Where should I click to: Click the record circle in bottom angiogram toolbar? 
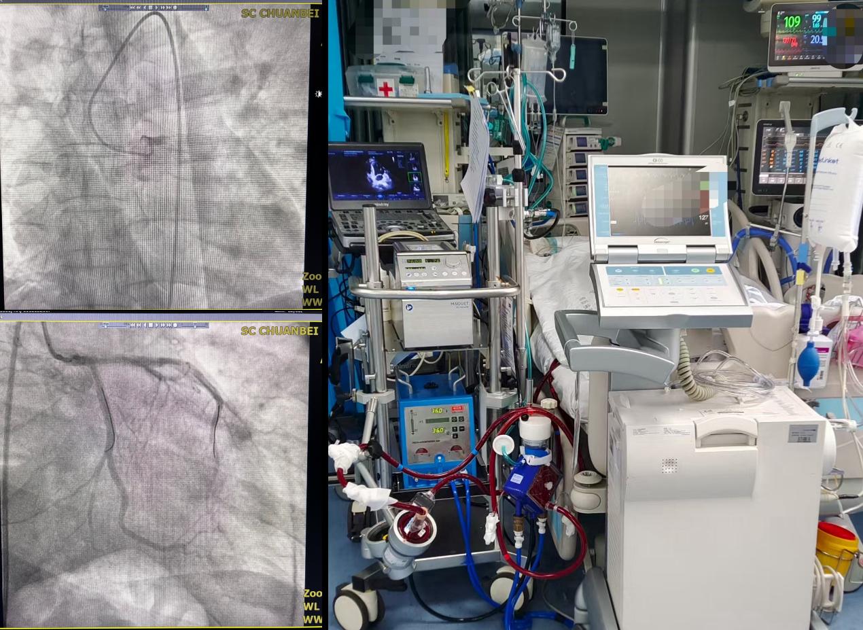(175, 325)
